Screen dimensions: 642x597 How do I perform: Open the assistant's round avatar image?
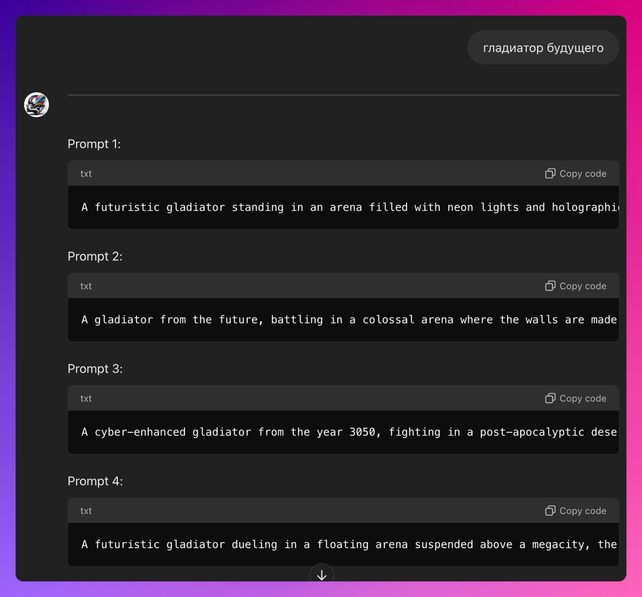coord(36,104)
